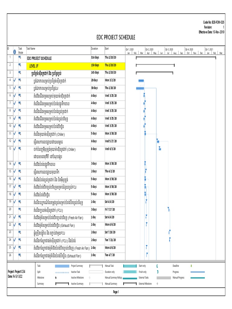
Task: Click the task mode icon in row 17
Action: click(20, 186)
